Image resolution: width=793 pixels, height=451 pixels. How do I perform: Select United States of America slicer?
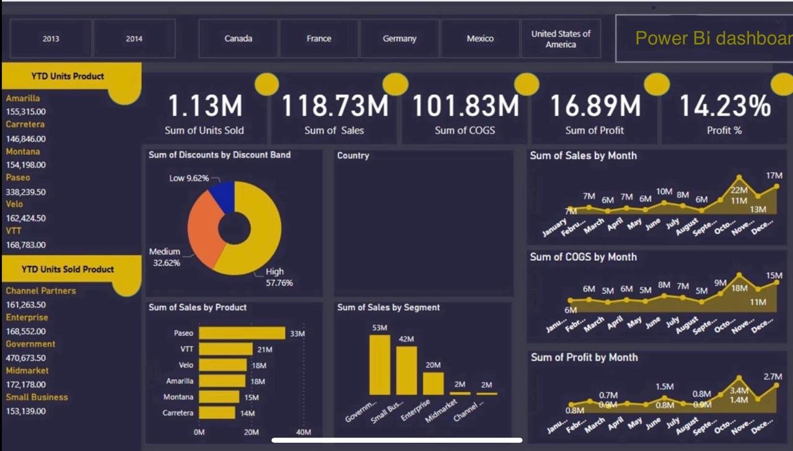pyautogui.click(x=561, y=38)
